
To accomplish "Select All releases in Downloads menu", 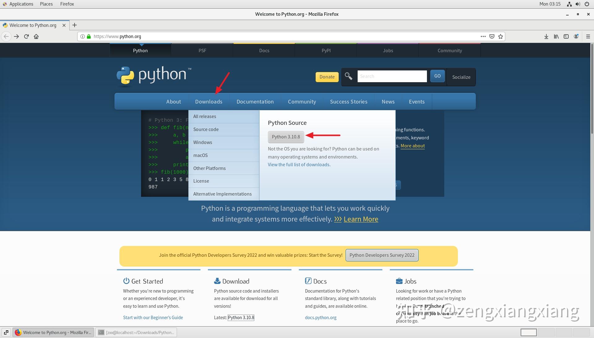I will (x=224, y=116).
